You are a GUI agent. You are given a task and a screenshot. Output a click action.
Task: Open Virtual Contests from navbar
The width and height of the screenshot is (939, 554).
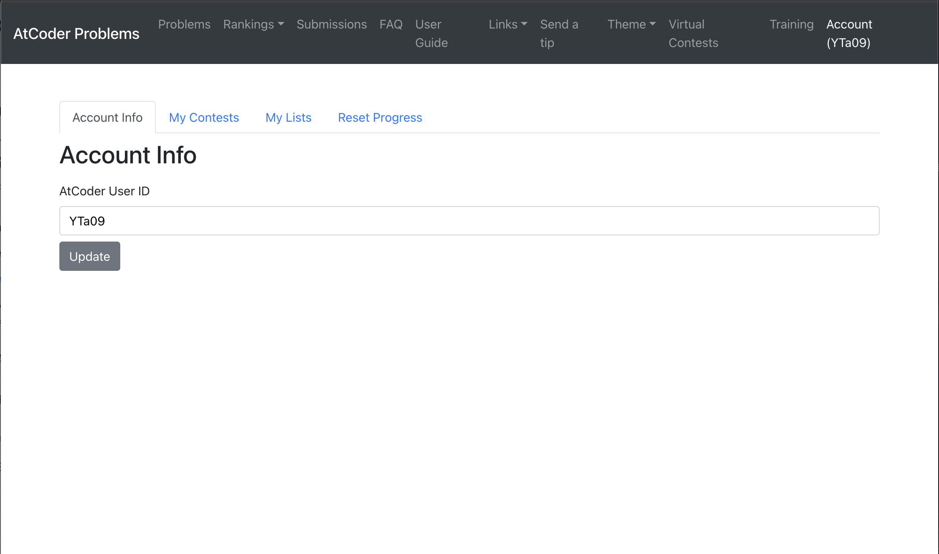(x=693, y=34)
